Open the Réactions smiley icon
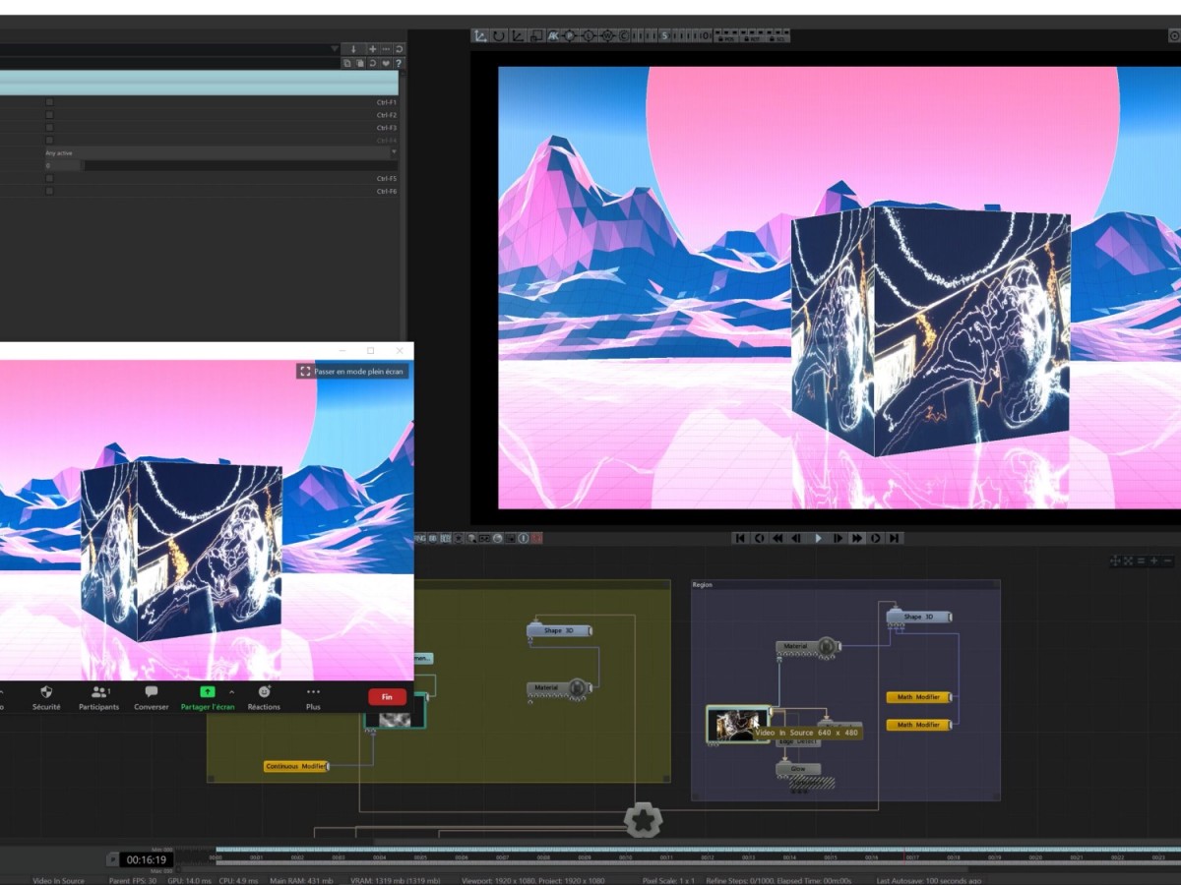The image size is (1181, 885). 264,692
